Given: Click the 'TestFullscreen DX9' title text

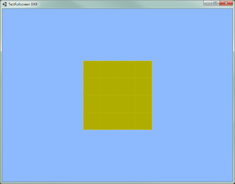Looking at the screenshot, I should click(23, 4).
